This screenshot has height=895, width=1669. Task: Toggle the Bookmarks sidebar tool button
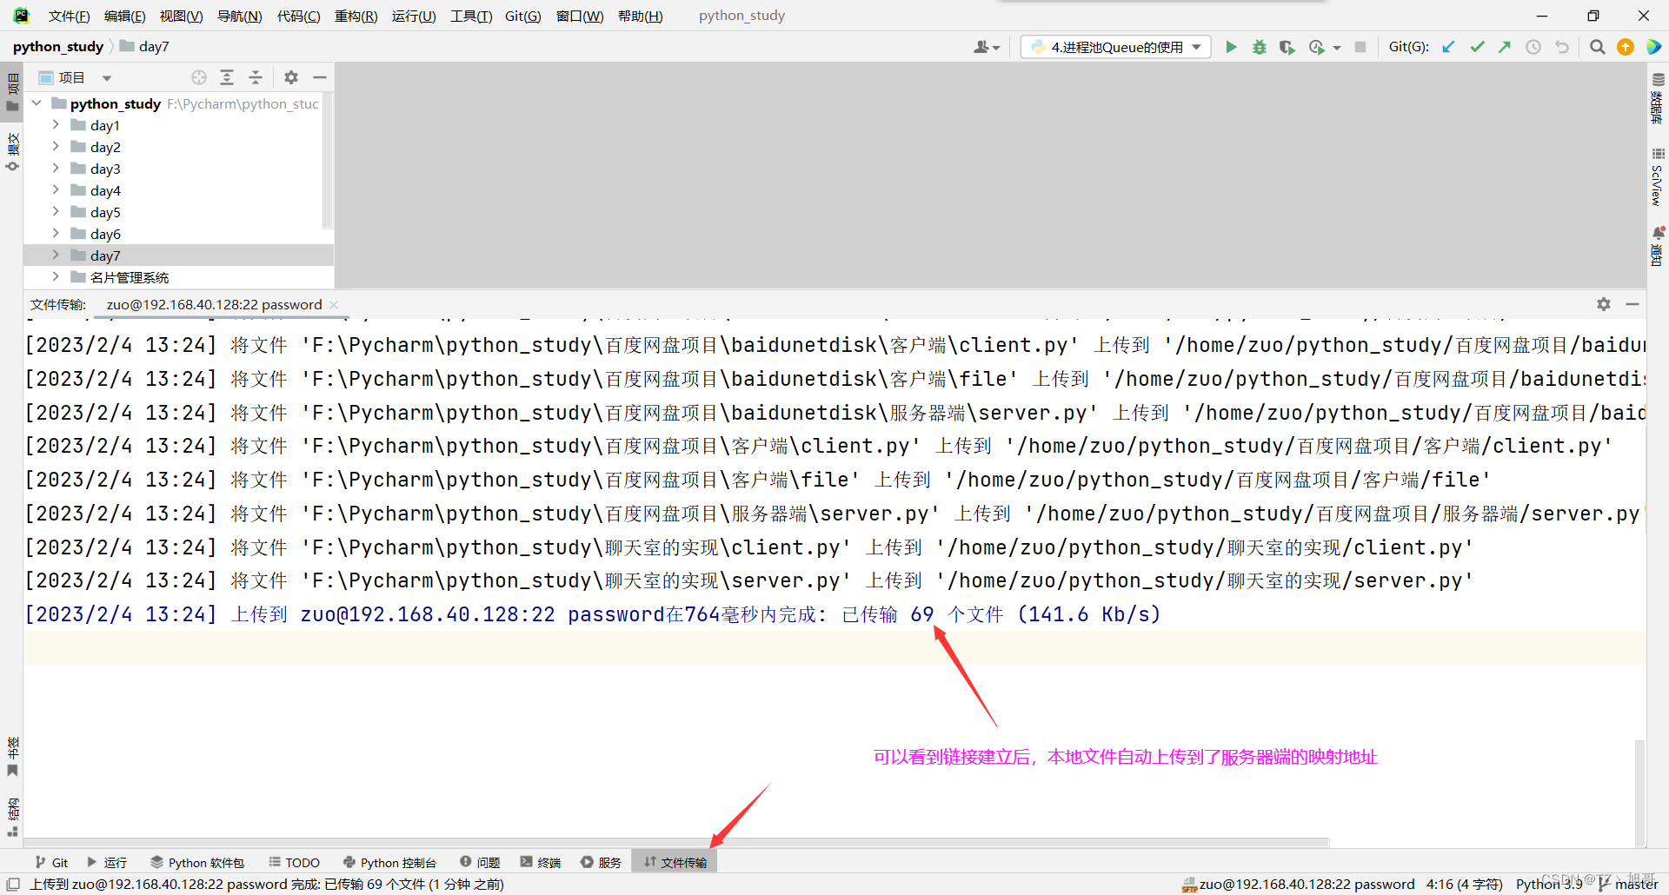tap(12, 758)
